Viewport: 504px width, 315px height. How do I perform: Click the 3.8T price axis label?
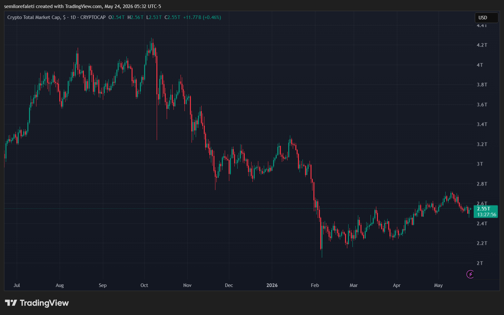(482, 85)
